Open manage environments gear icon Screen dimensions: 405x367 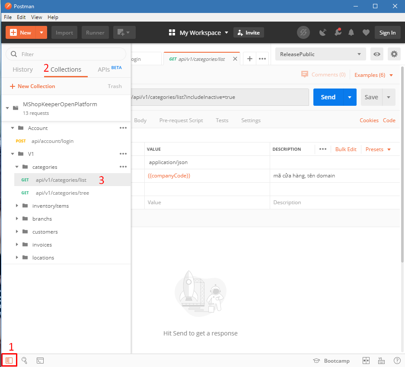tap(394, 54)
